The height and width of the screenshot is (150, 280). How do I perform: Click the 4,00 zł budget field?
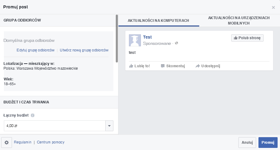[54, 126]
